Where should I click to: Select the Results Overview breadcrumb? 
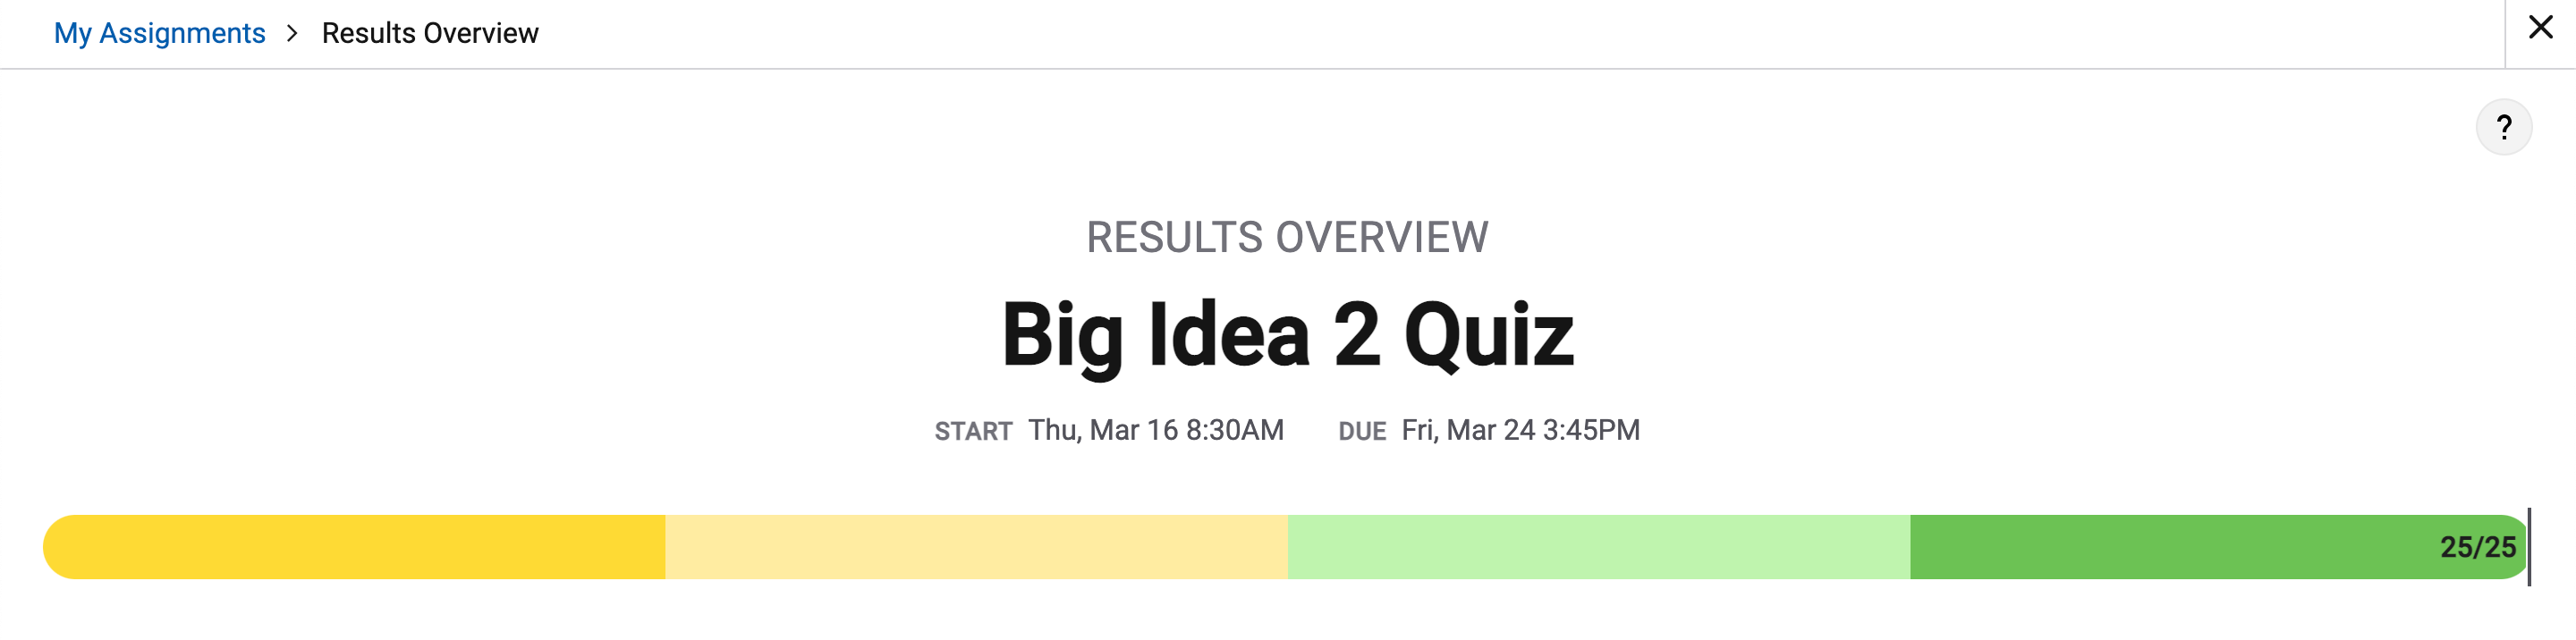click(x=430, y=33)
